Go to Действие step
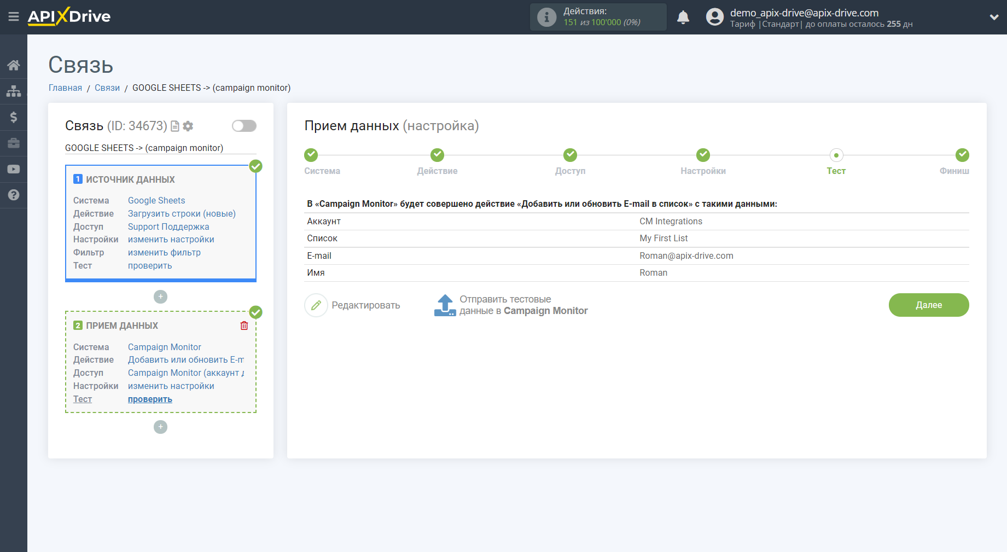 pos(437,155)
